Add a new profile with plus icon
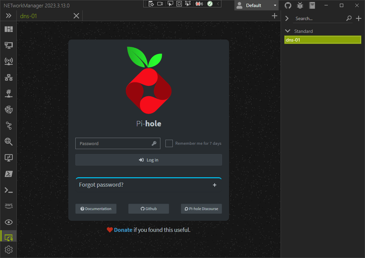 click(x=359, y=18)
